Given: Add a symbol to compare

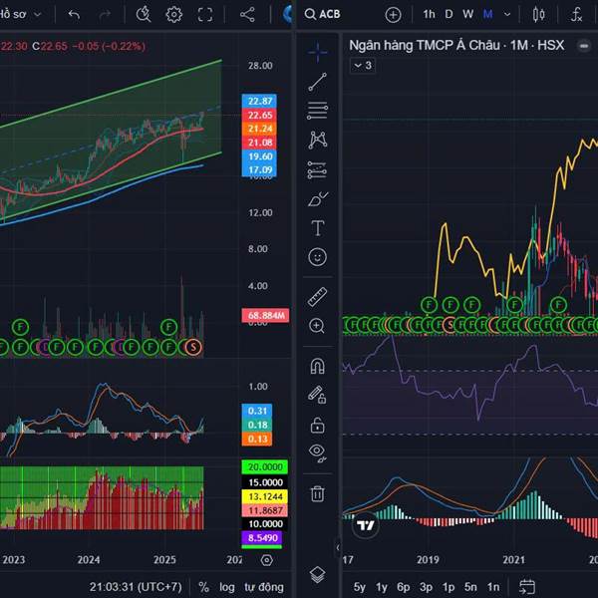Looking at the screenshot, I should (x=393, y=15).
